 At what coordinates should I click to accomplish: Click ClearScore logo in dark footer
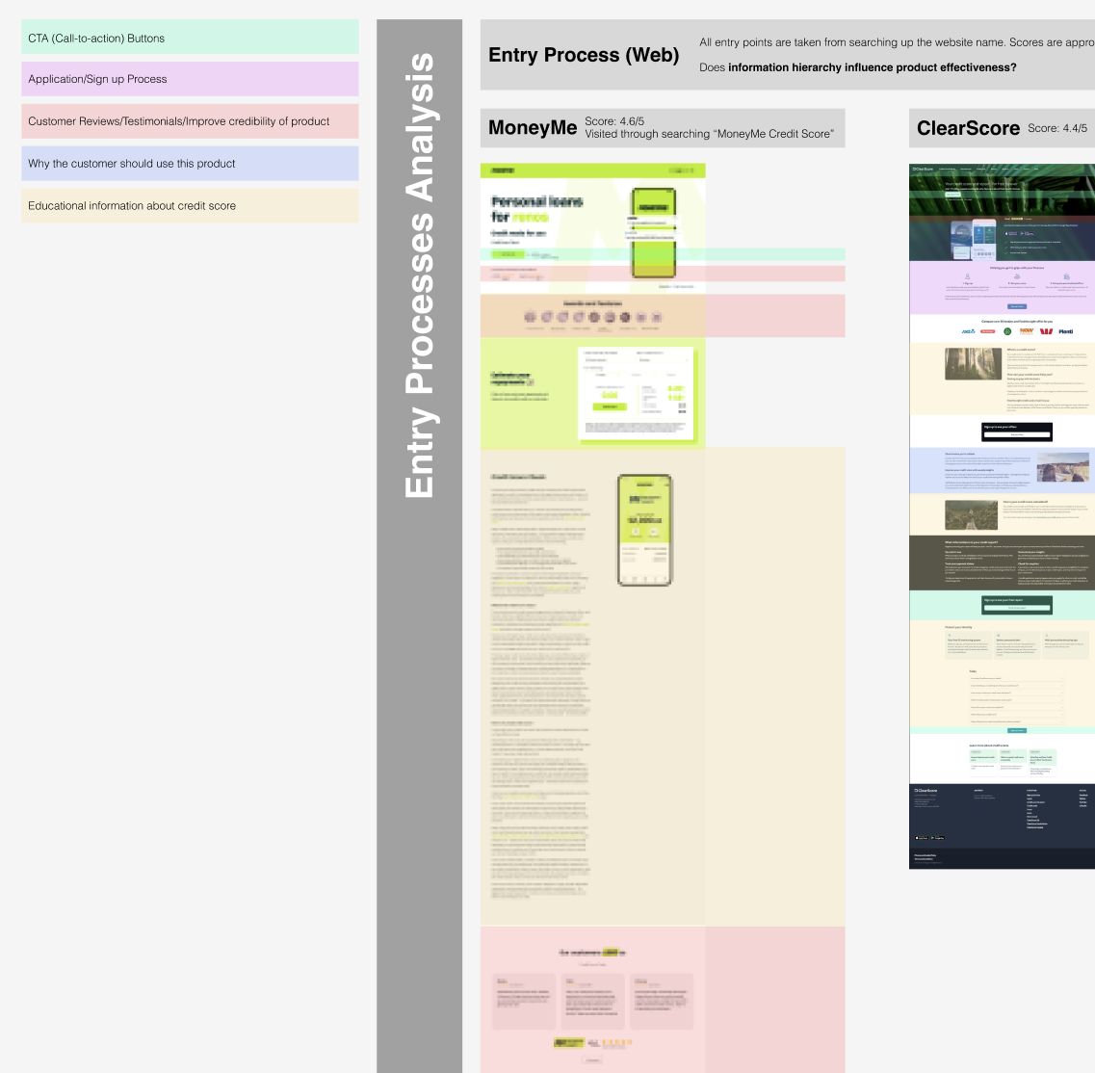[x=926, y=790]
